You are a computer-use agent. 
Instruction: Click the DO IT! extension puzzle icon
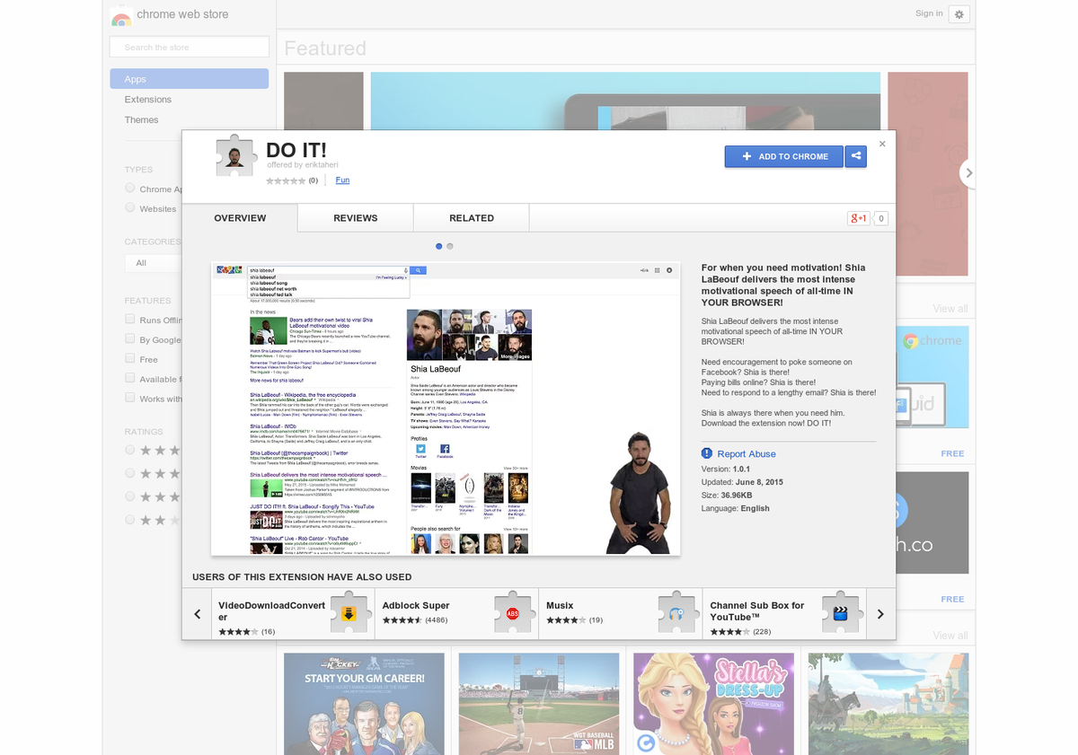pos(236,156)
